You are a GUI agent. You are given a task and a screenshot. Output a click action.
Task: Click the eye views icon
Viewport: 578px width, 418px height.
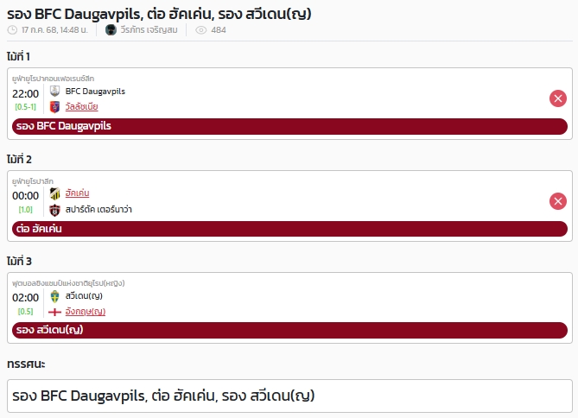coord(201,30)
